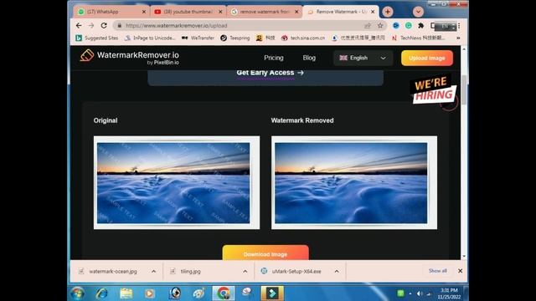Close the remove watermark Google tab
The height and width of the screenshot is (301, 536).
tap(296, 12)
